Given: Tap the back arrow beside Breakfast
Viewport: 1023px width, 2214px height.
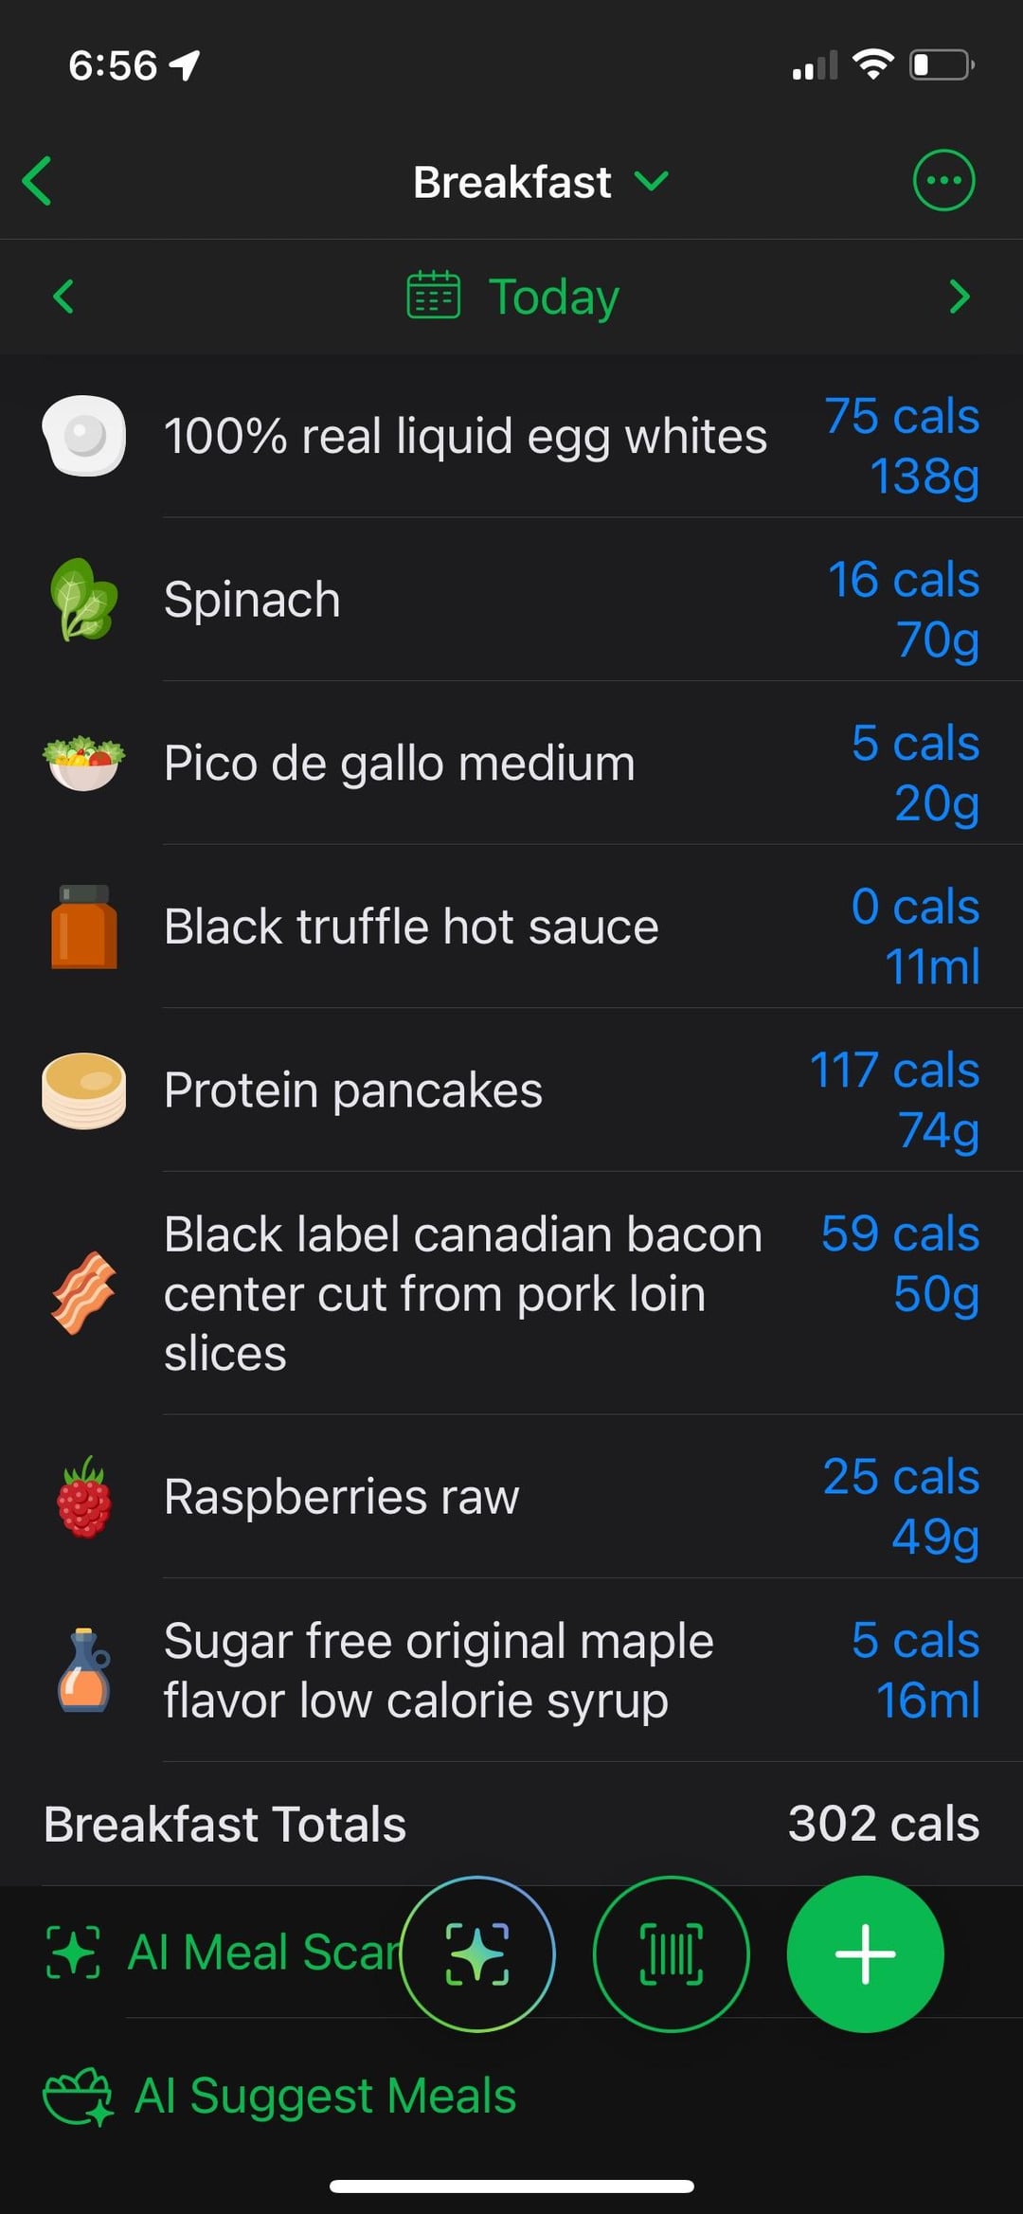Looking at the screenshot, I should pos(38,181).
